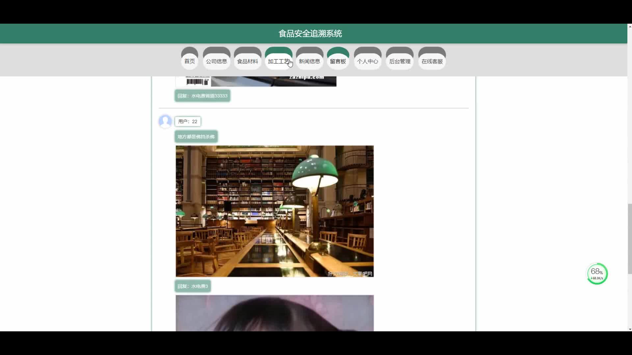Open the portrait photo thumbnail

275,313
